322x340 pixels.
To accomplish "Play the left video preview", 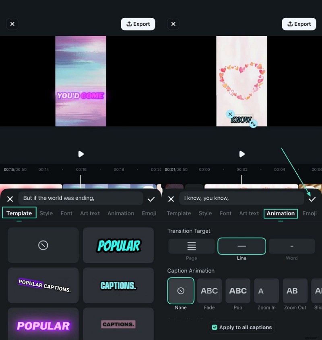I will 80,154.
